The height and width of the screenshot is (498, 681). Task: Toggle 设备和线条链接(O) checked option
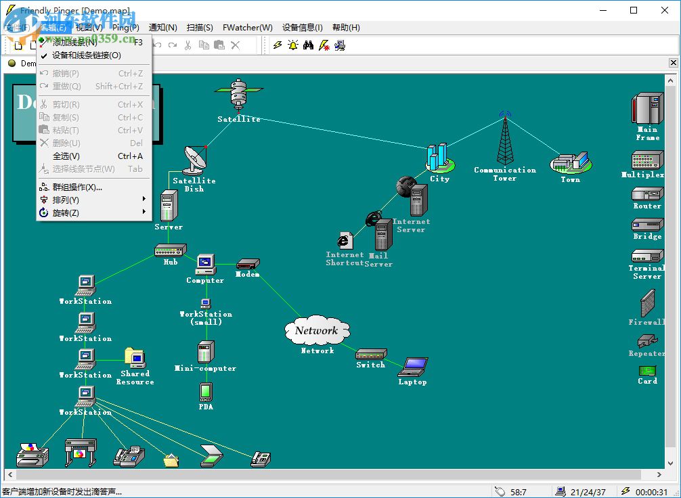click(x=94, y=55)
